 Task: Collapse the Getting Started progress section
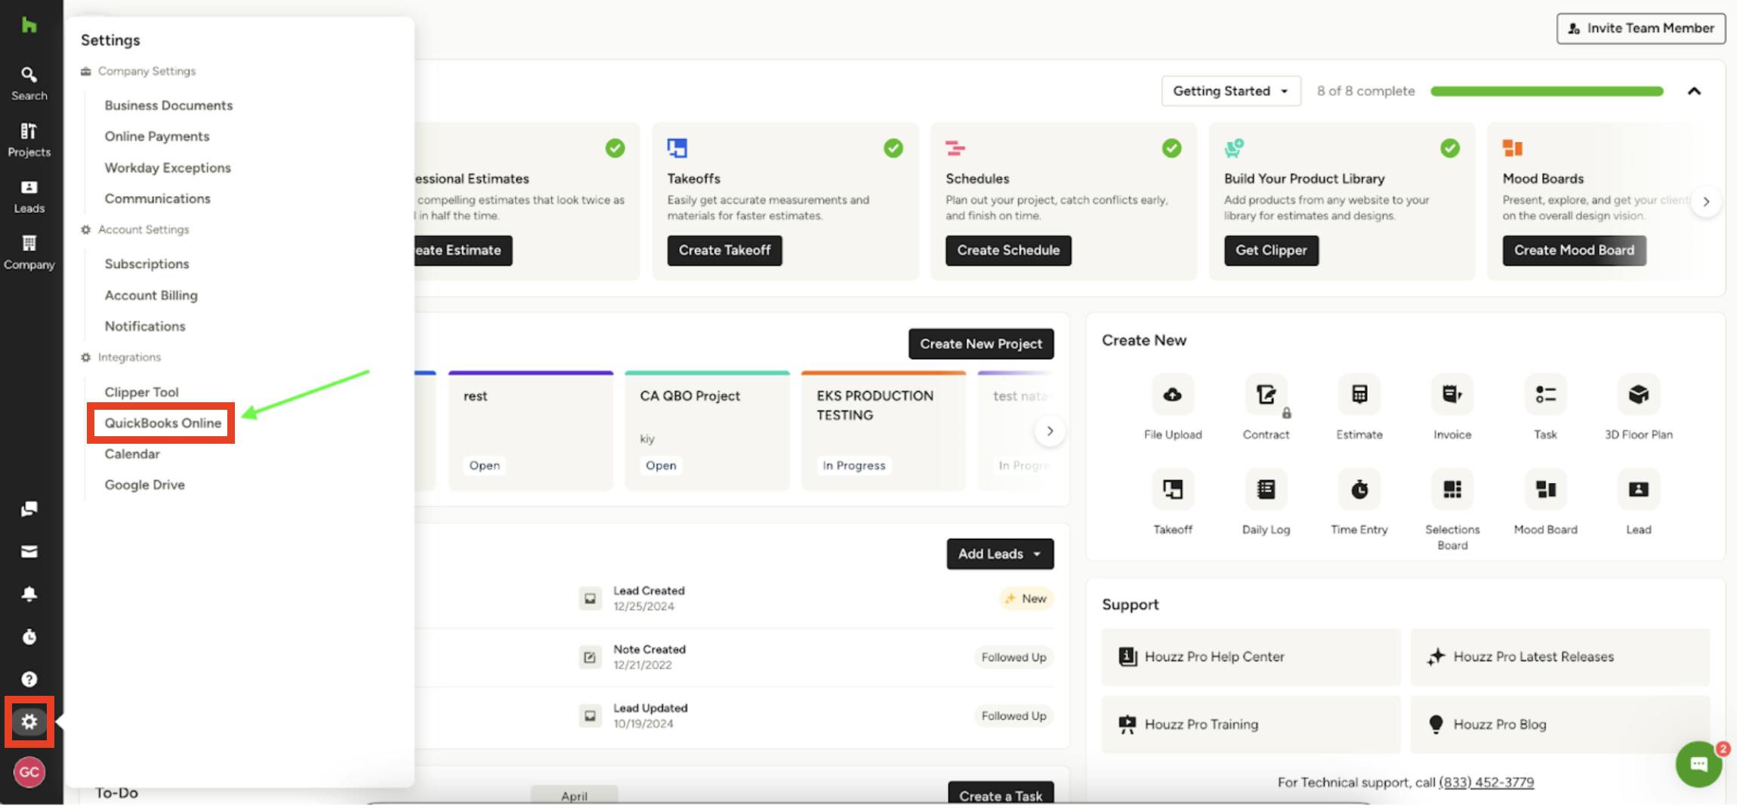[1695, 91]
